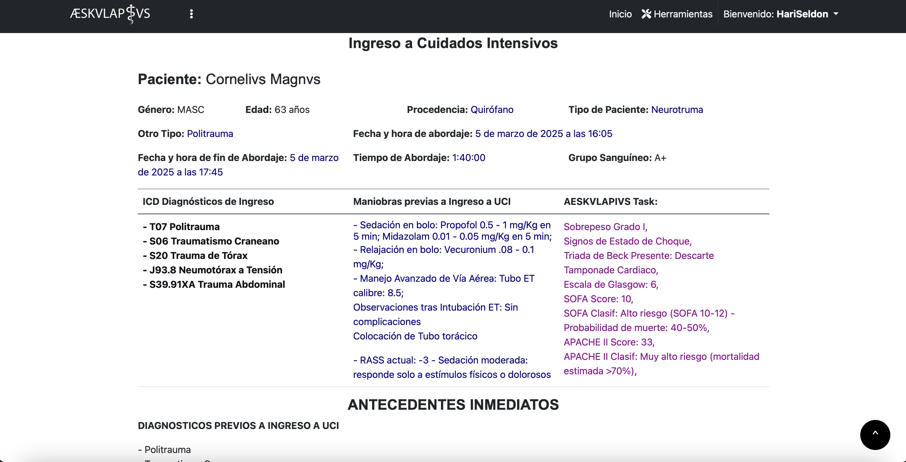Open the Herramientas menu
This screenshot has width=906, height=462.
683,14
